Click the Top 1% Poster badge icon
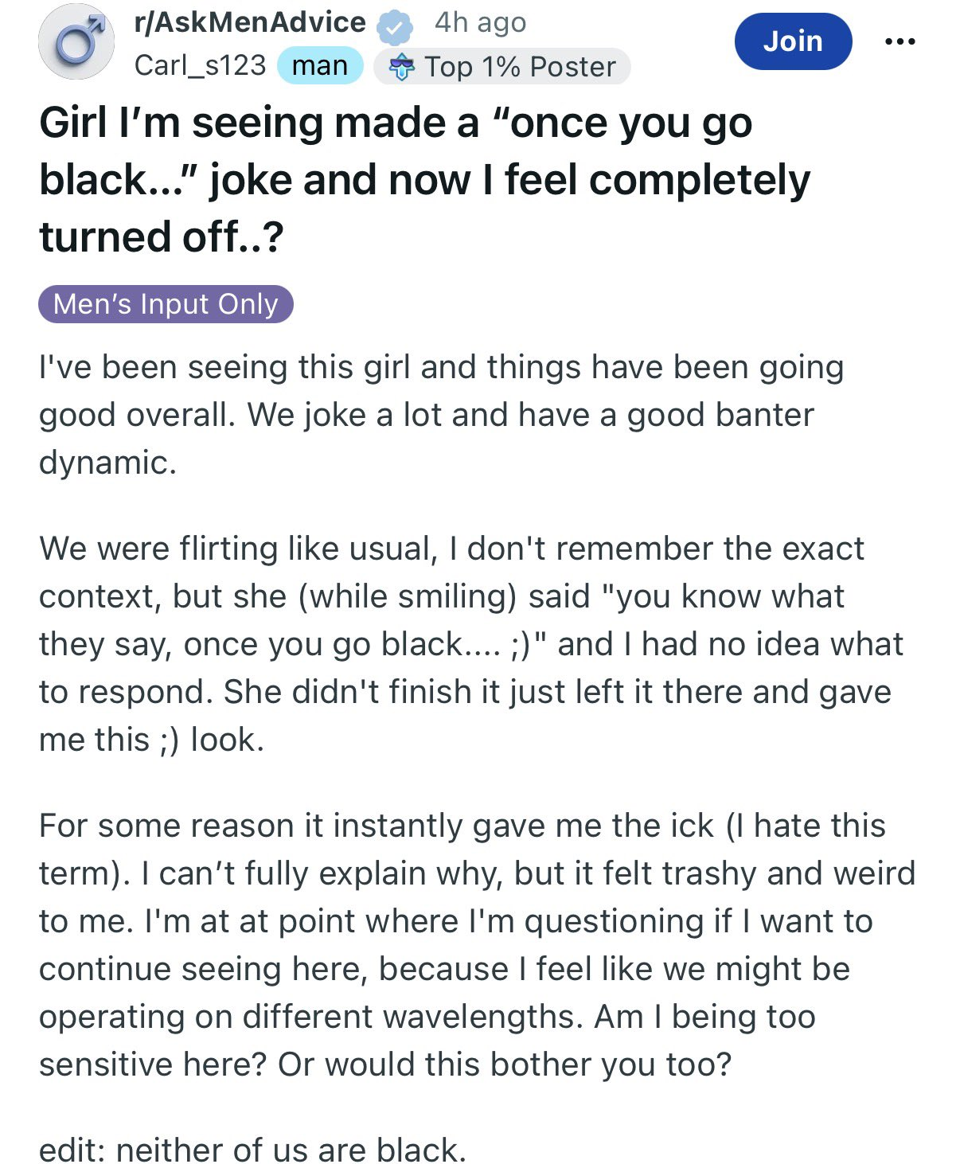 (401, 68)
